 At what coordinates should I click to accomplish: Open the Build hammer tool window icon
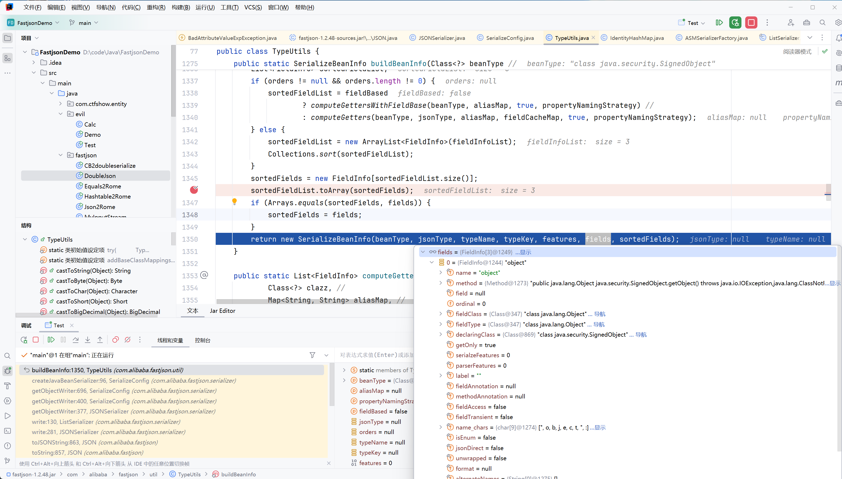click(8, 386)
